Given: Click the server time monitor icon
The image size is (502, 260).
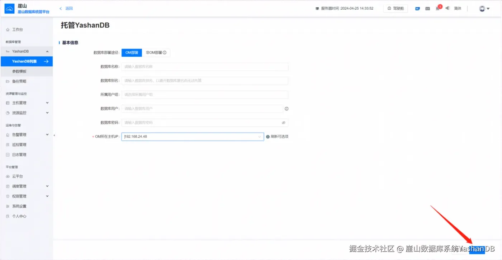Looking at the screenshot, I should click(x=317, y=9).
